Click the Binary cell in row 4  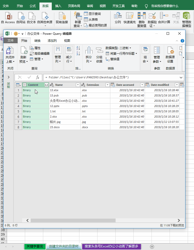tap(35, 106)
